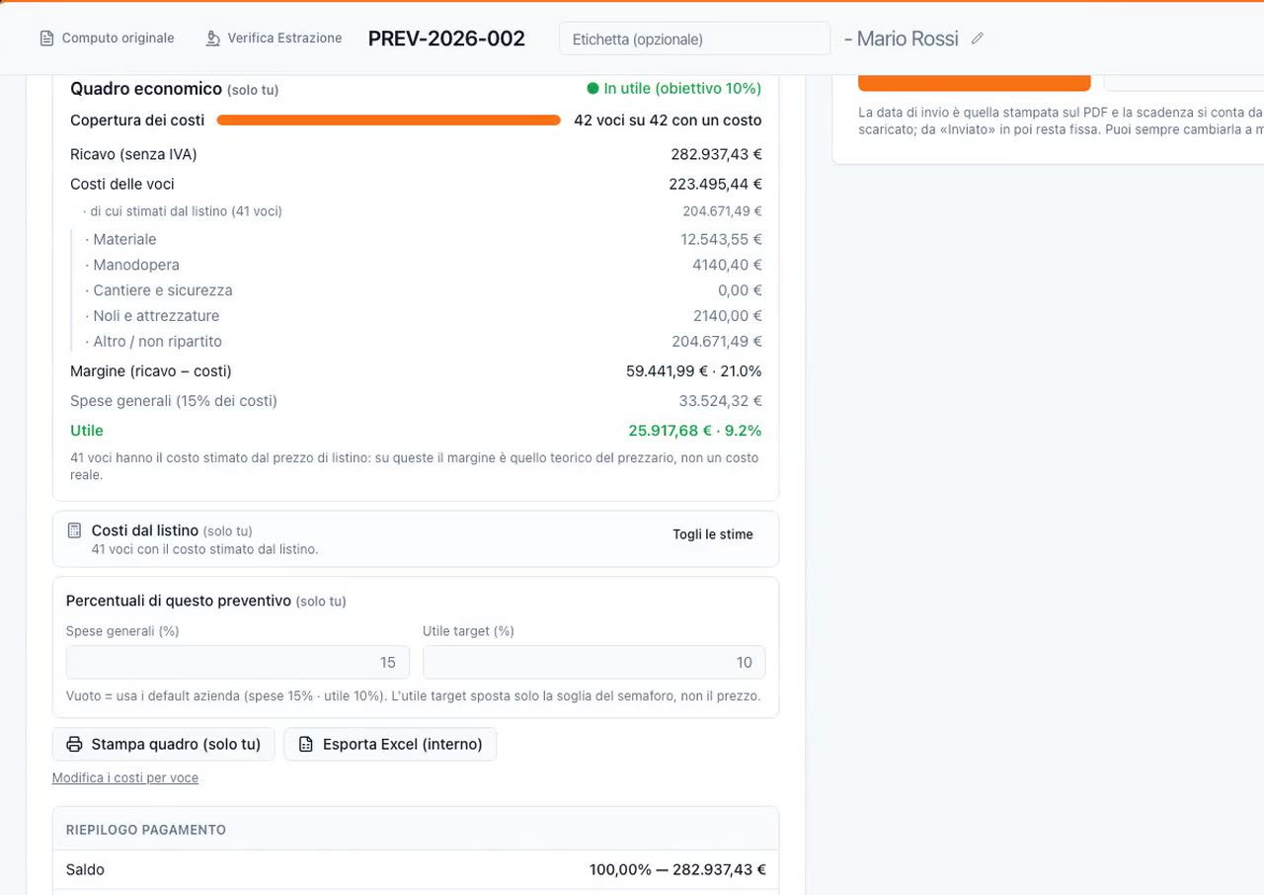
Task: Click the green Utile value 25.917,68 € · 9.2%
Action: [695, 431]
